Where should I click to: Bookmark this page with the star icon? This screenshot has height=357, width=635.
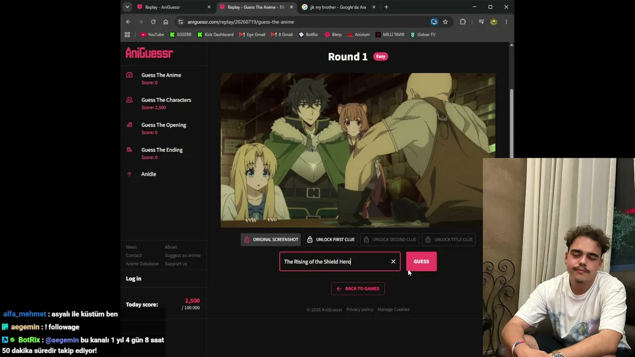coord(445,22)
